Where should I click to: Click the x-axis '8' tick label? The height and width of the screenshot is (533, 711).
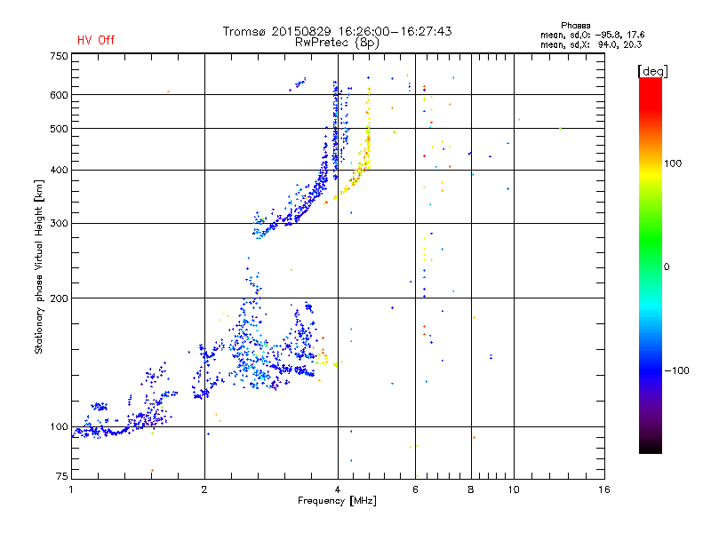pos(471,489)
